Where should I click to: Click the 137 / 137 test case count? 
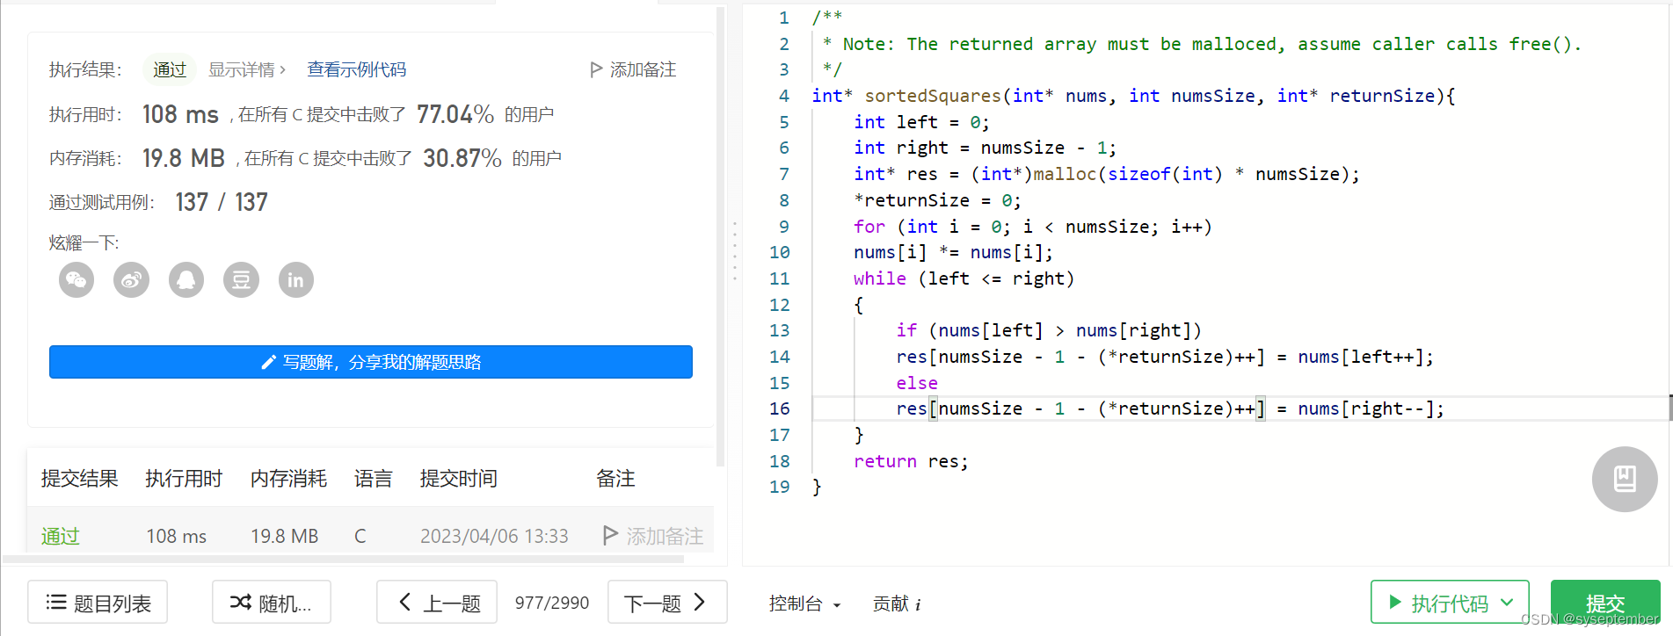coord(222,202)
